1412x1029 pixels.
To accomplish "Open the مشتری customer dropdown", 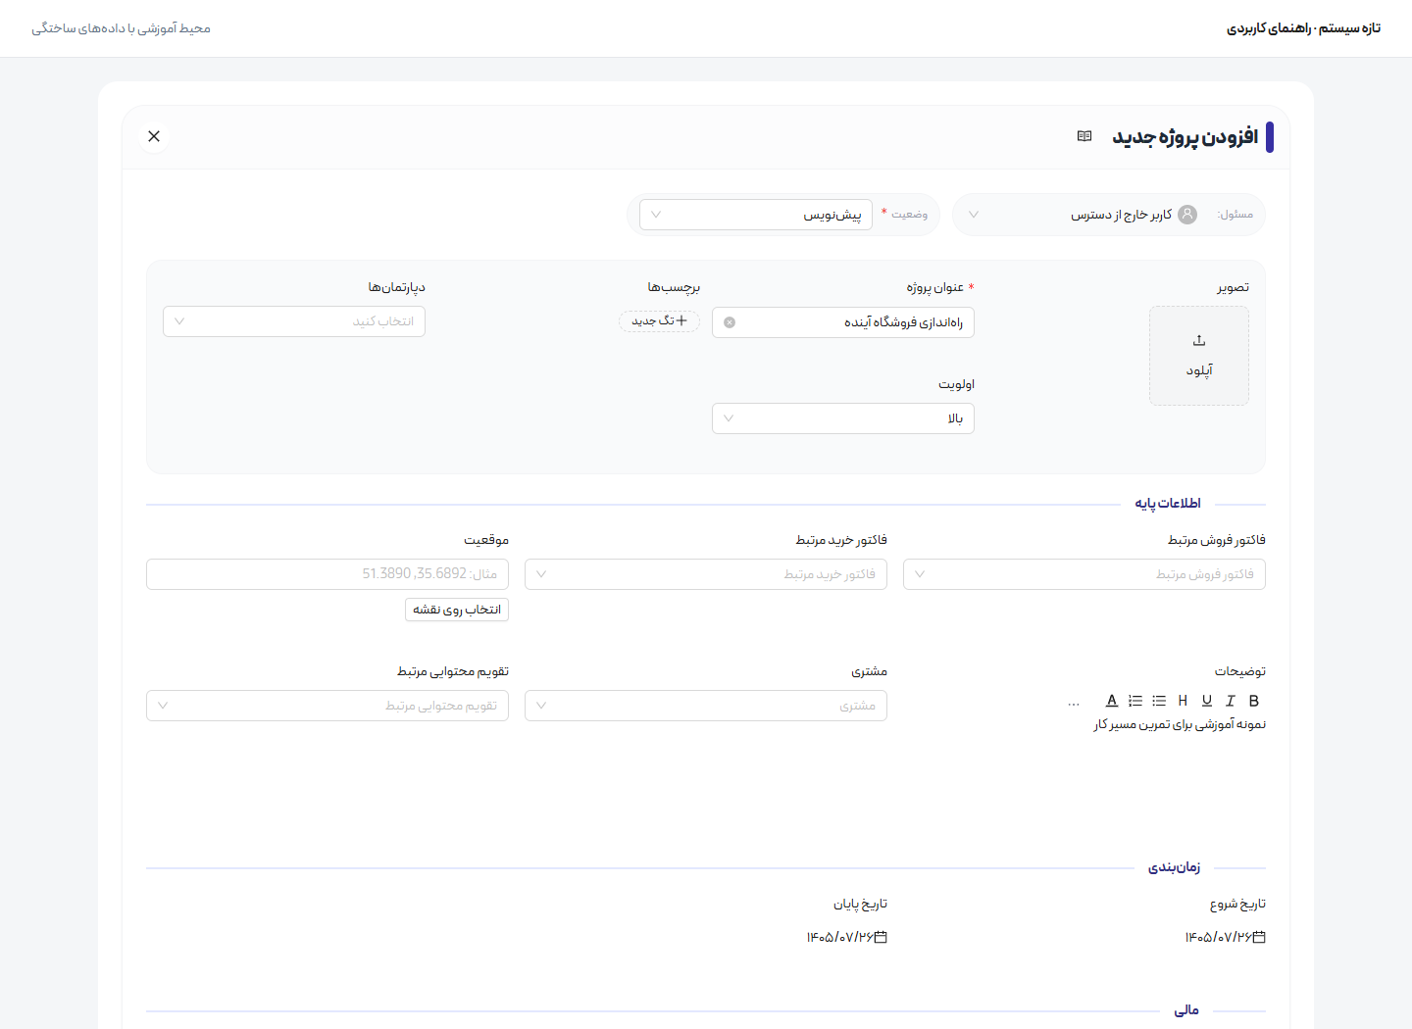I will tap(706, 706).
